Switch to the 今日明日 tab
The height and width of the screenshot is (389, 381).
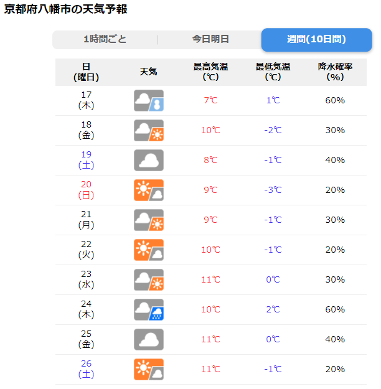(x=210, y=39)
